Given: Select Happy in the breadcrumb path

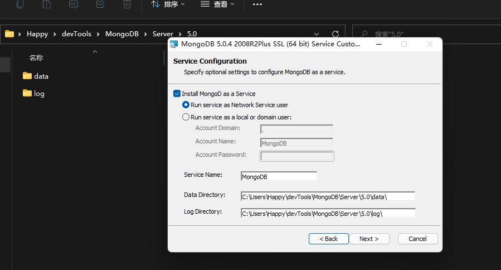Looking at the screenshot, I should click(x=37, y=34).
